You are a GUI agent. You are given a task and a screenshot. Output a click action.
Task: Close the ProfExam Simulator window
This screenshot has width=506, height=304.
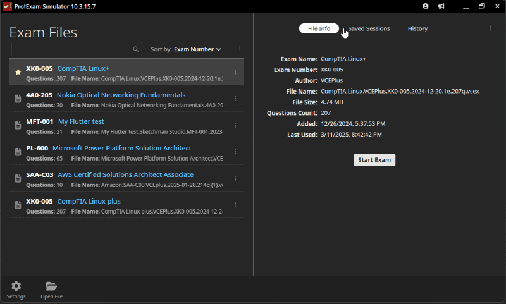pos(497,6)
